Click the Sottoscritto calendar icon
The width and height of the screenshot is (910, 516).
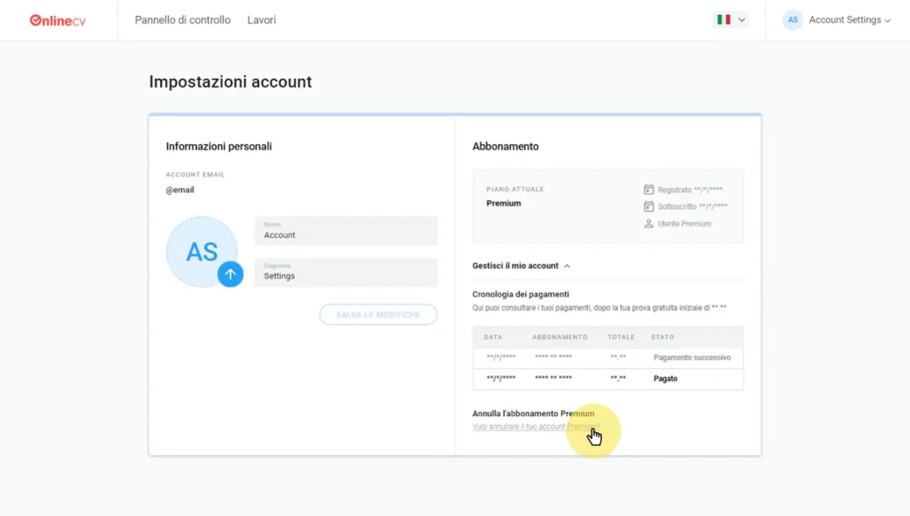(648, 206)
